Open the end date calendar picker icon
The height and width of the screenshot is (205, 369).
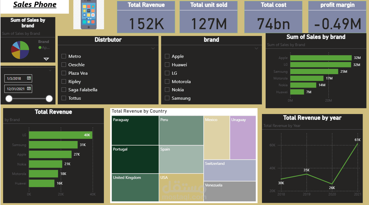[29, 89]
